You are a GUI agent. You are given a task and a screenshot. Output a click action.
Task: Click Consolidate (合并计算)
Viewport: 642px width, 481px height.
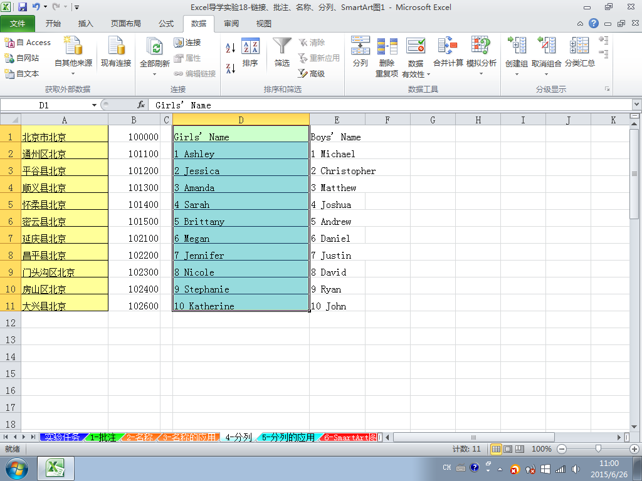click(448, 52)
